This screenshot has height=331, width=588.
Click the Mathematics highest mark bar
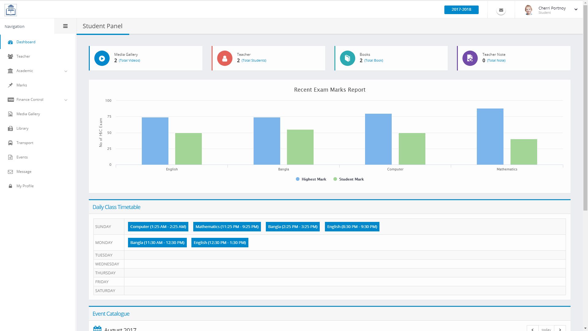click(490, 136)
